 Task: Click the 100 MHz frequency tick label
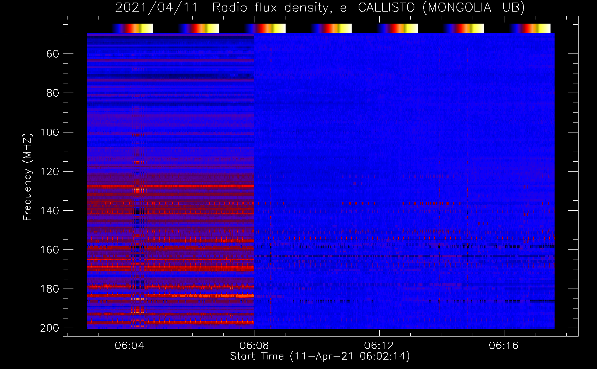pos(49,132)
